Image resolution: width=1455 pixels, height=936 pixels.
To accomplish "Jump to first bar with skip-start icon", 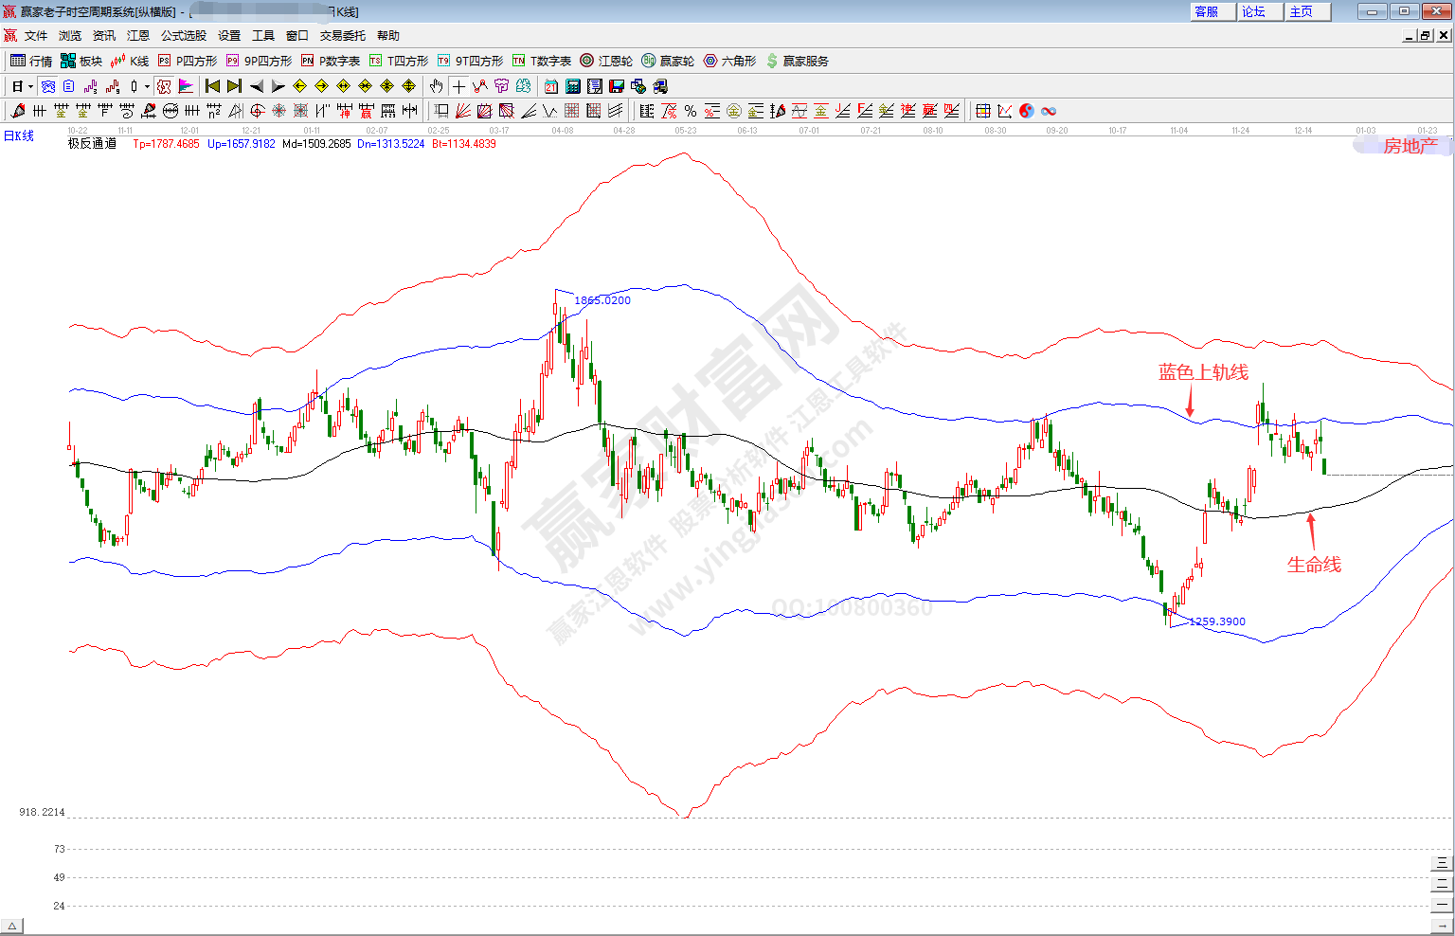I will pos(213,86).
